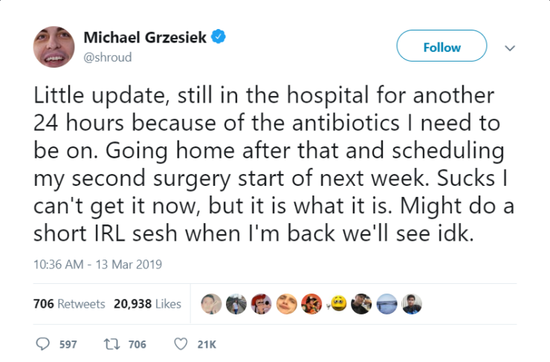Image resolution: width=550 pixels, height=362 pixels.
Task: Open the third liker avatar with red hat
Action: (x=262, y=303)
